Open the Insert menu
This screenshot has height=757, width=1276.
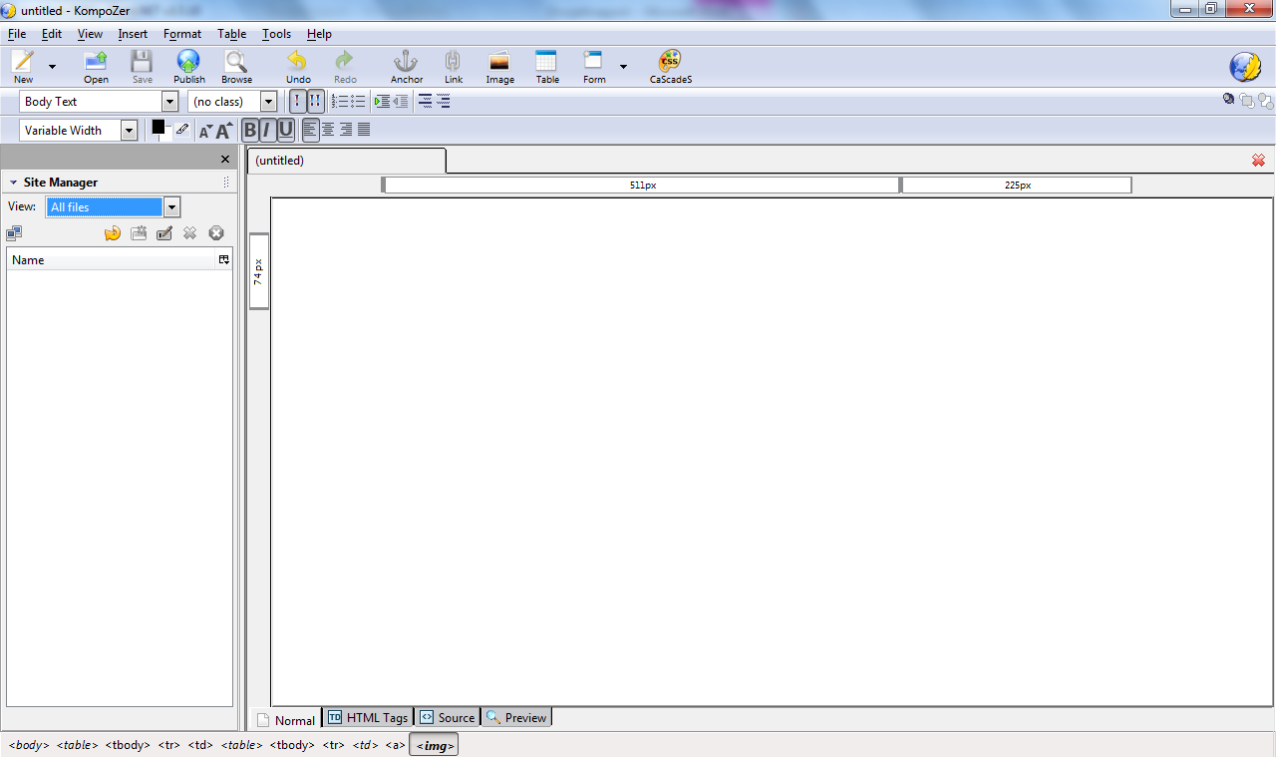click(x=133, y=34)
